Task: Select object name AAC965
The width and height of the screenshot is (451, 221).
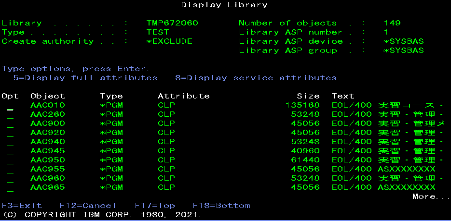Action: pyautogui.click(x=48, y=187)
